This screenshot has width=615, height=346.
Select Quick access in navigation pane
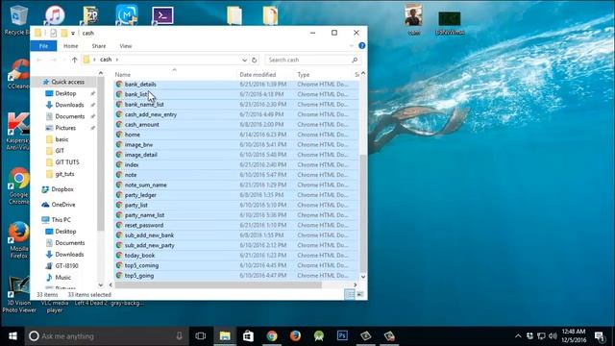pos(68,82)
